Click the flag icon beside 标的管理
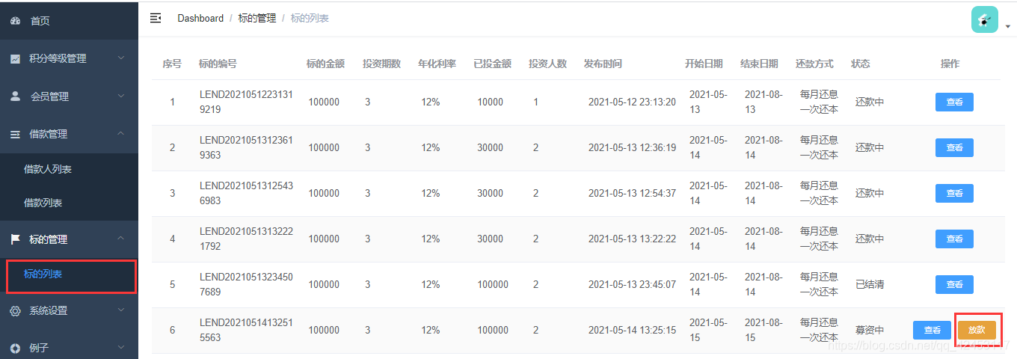 [x=15, y=239]
